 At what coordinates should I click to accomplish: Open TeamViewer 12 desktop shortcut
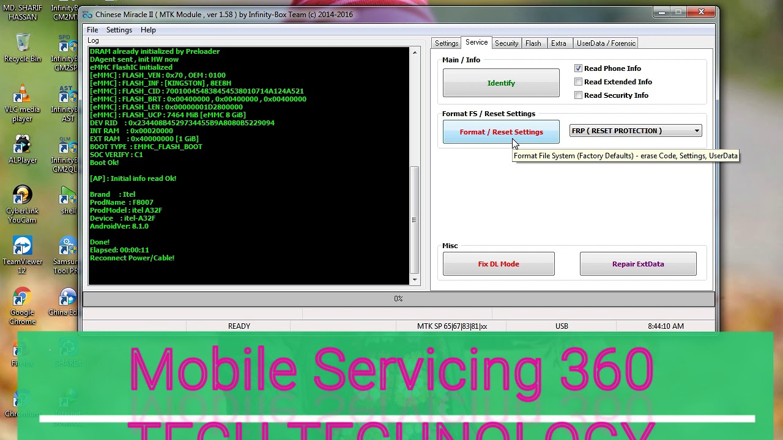click(23, 255)
